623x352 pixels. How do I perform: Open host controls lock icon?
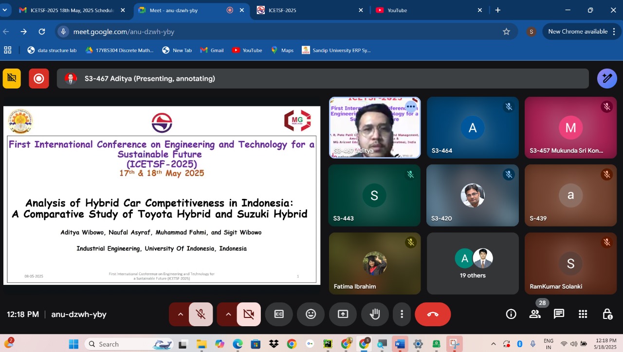point(607,314)
